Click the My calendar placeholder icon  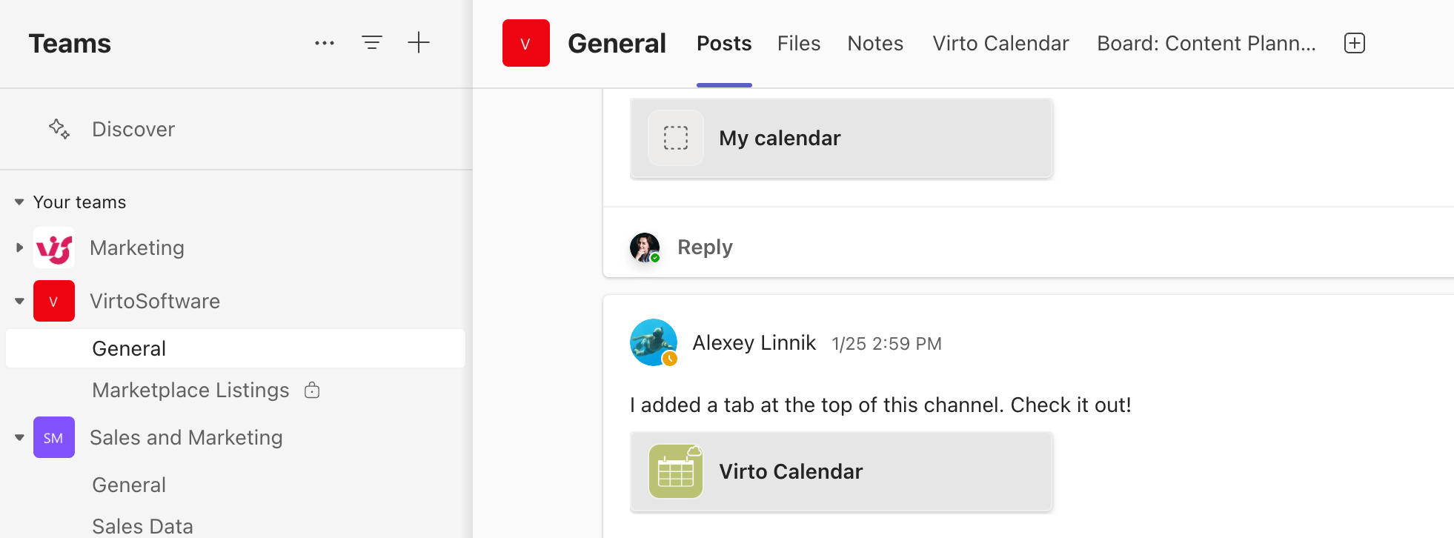(676, 138)
